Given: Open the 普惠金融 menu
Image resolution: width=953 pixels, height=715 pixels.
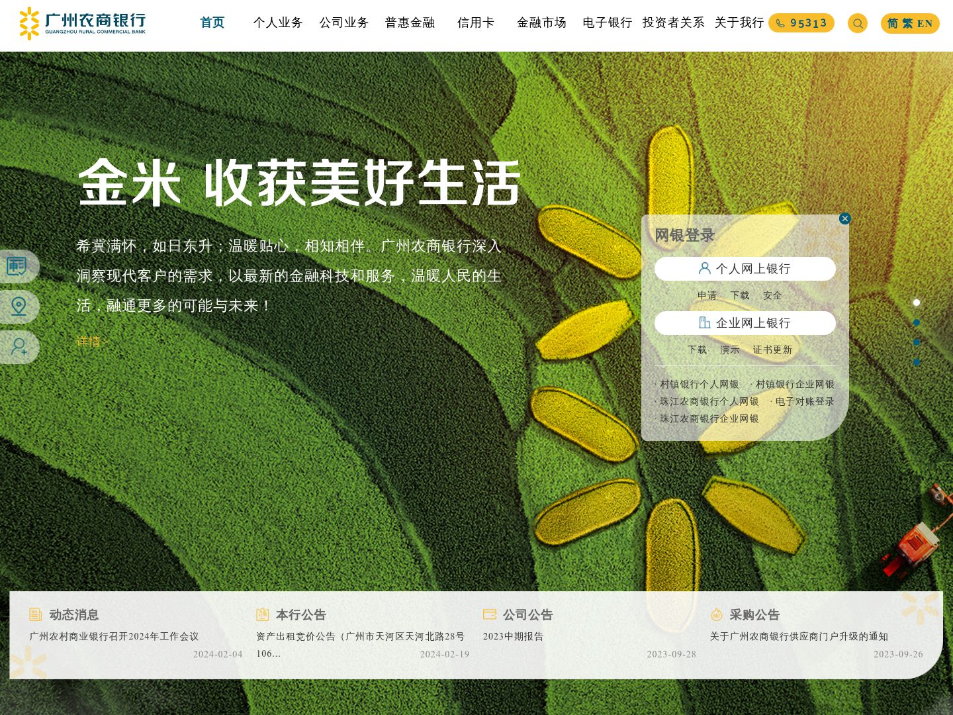Looking at the screenshot, I should click(410, 23).
